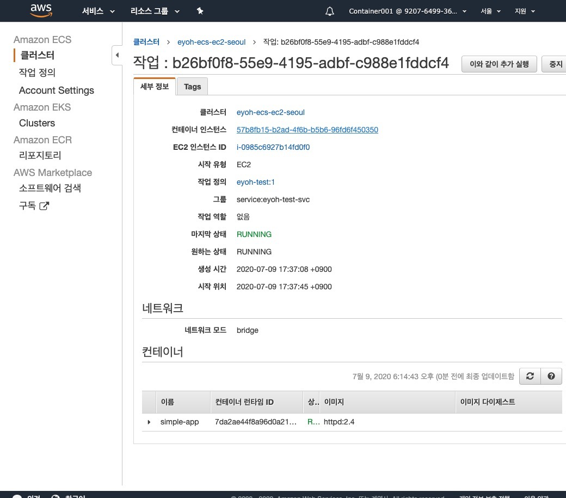Click the 이름 column header

coord(183,402)
